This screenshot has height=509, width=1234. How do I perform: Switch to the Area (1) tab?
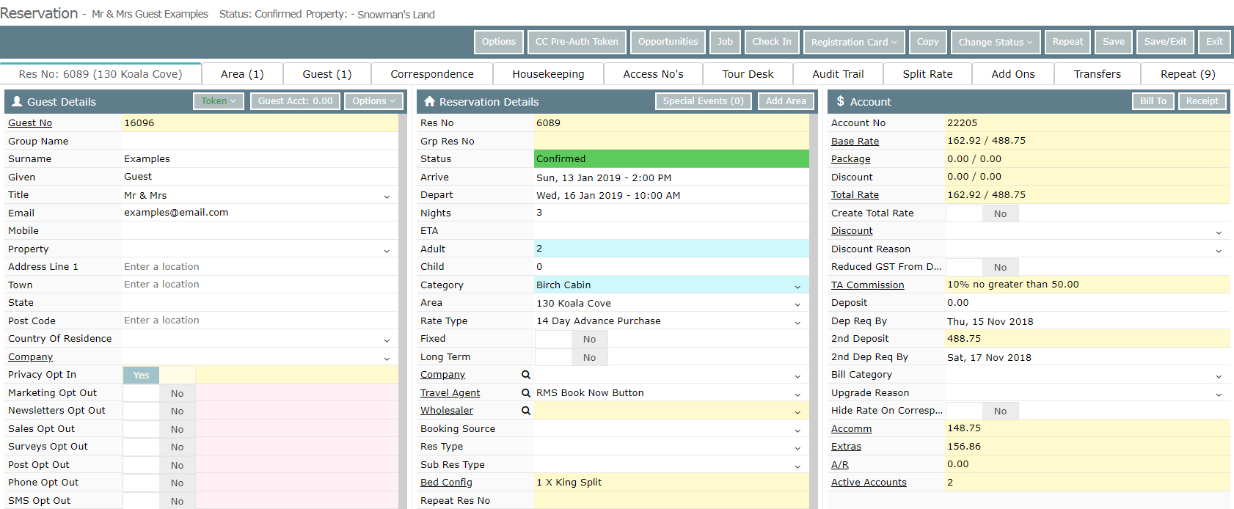242,74
